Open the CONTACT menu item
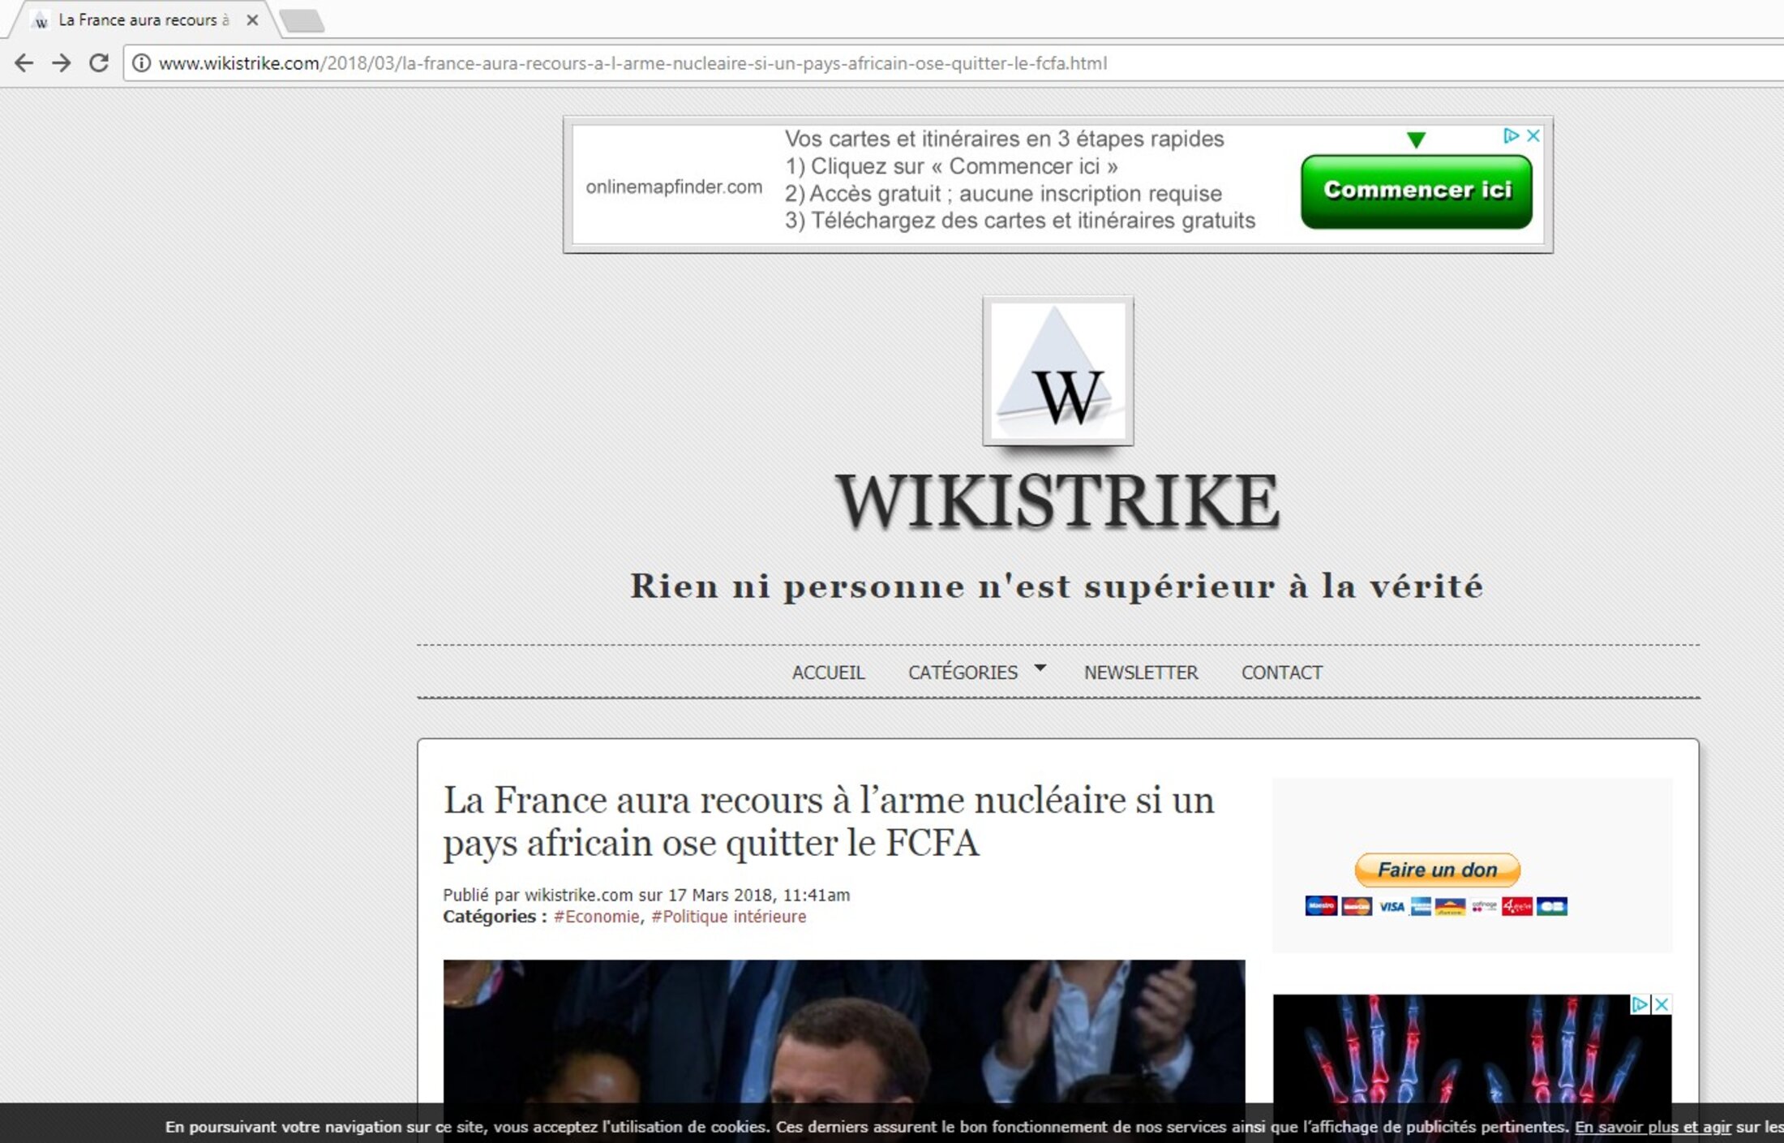The image size is (1784, 1143). (x=1282, y=672)
